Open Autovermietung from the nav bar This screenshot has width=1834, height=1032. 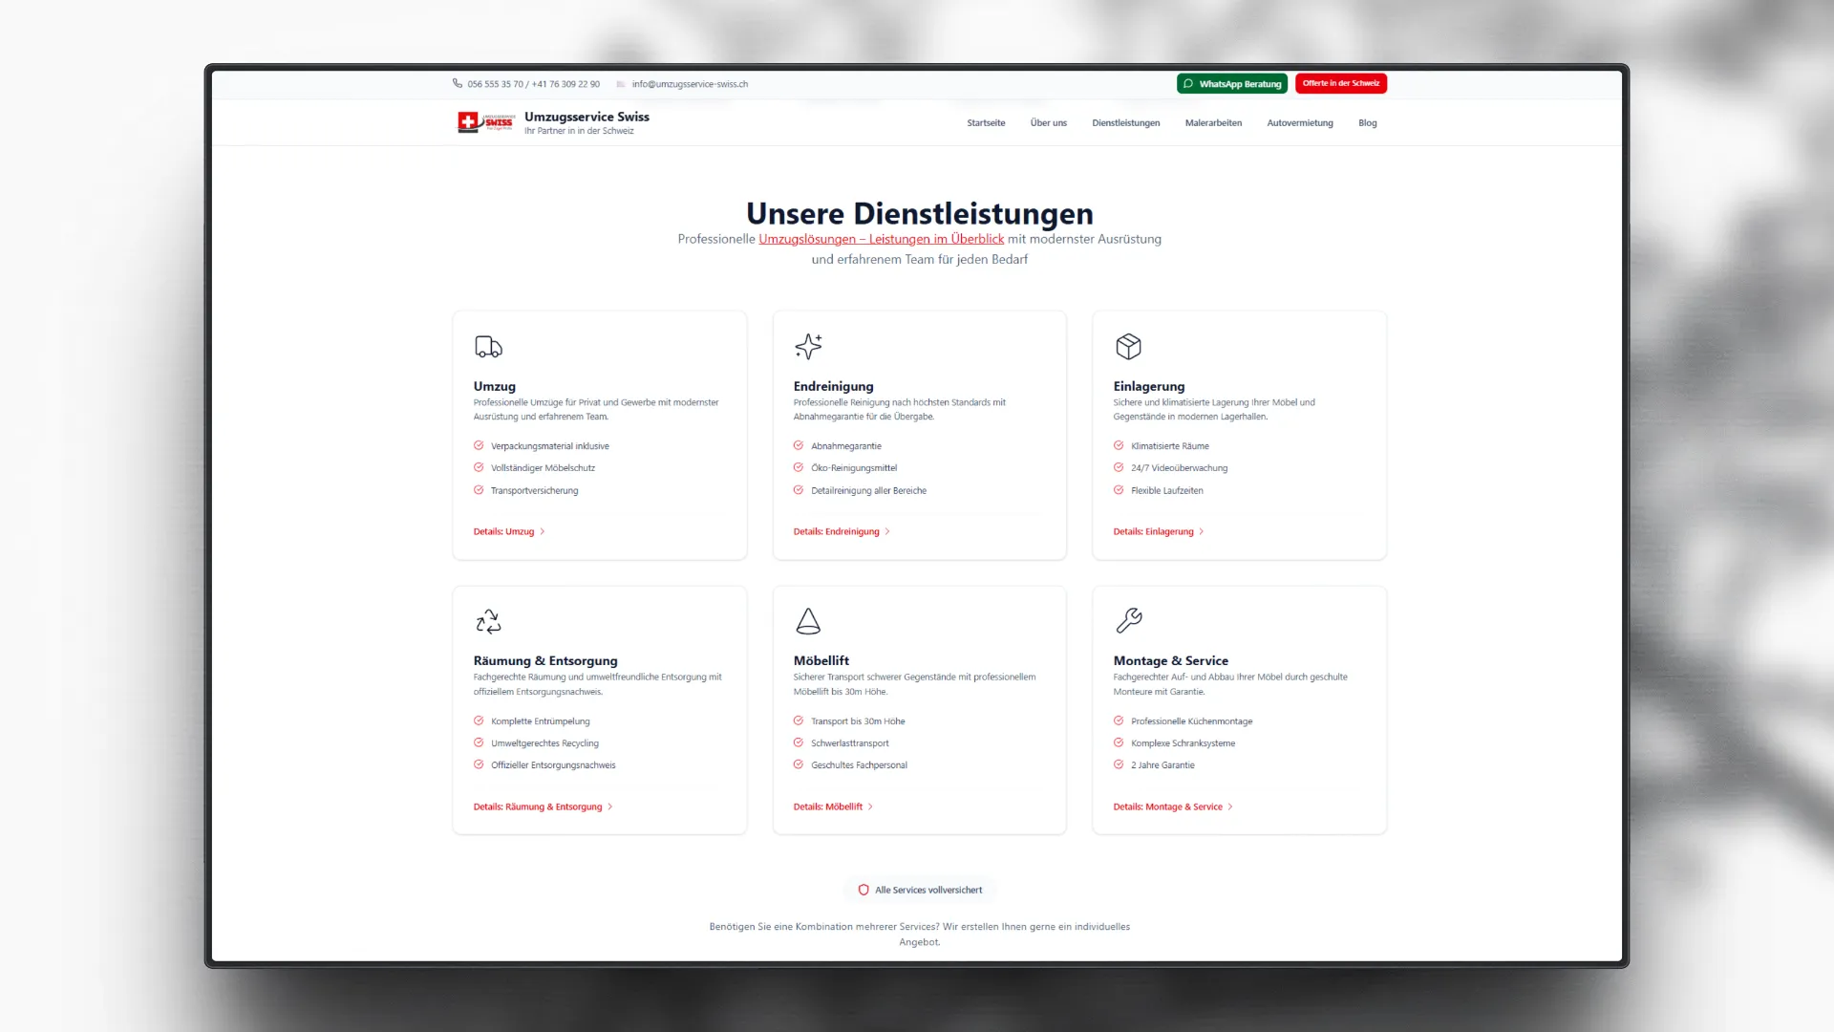(1300, 122)
